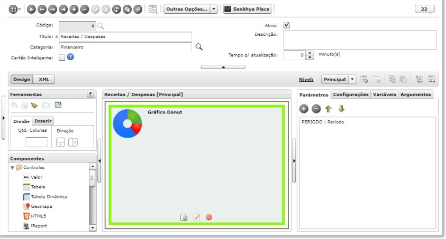This screenshot has height=239, width=446.
Task: Switch to Design view
Action: [22, 79]
